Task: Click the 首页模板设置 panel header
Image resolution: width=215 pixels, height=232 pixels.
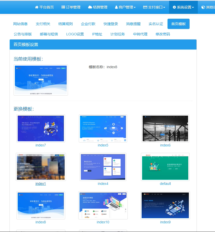Action: coord(103,44)
